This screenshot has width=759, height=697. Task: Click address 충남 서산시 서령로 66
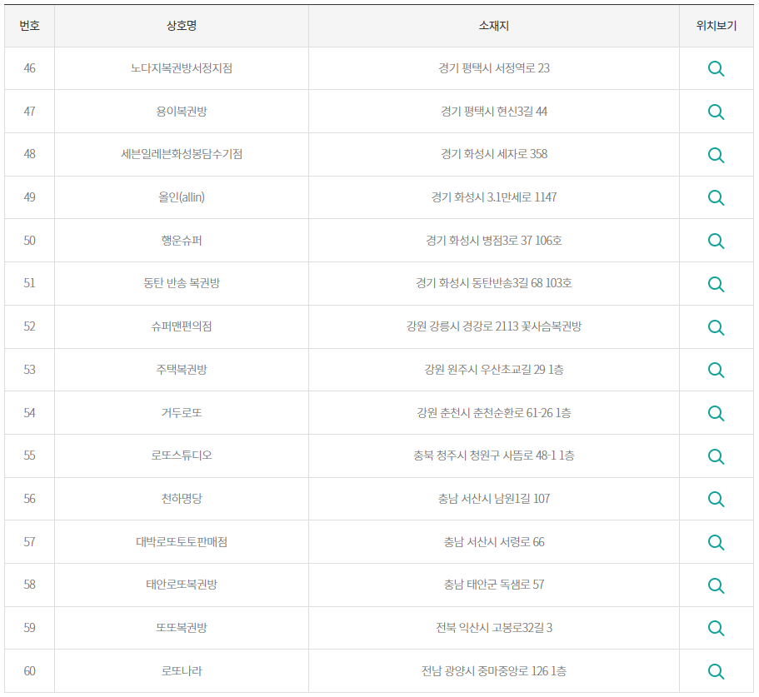coord(494,542)
